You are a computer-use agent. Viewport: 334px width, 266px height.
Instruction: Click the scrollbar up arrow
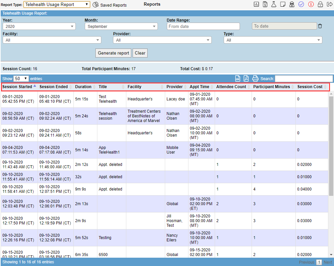click(331, 94)
